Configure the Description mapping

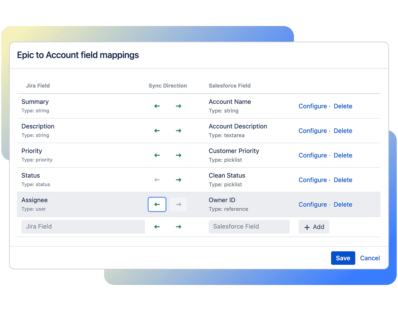click(312, 131)
